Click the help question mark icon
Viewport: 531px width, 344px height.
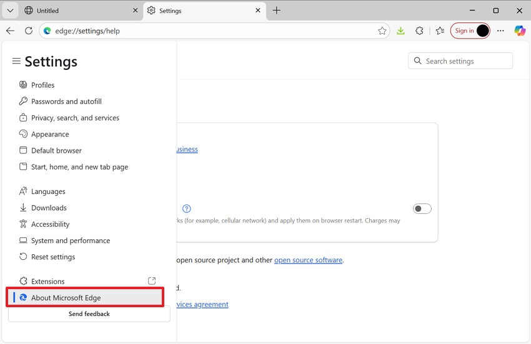(x=186, y=209)
